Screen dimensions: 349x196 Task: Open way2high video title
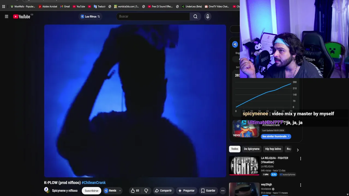[x=266, y=185]
